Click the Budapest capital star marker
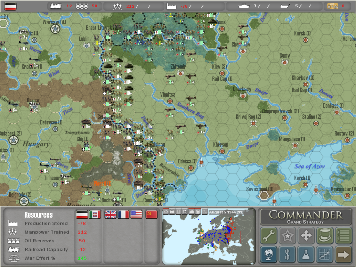Screen dimensions: 356x267 [14, 140]
